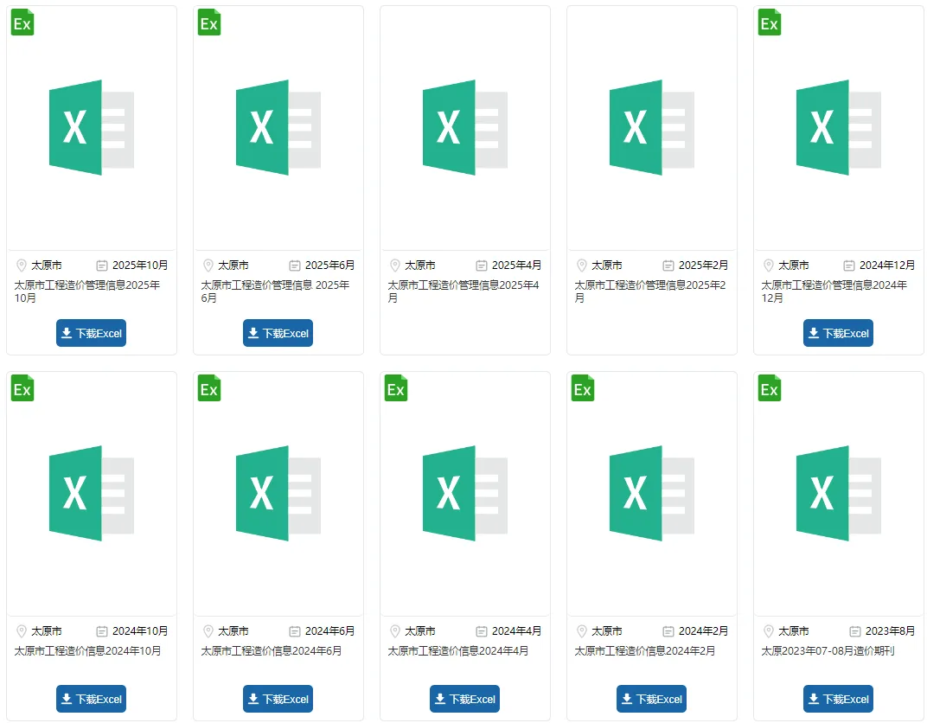Open title 太原市工程造价信息2024年10月
927x723 pixels.
[x=87, y=651]
